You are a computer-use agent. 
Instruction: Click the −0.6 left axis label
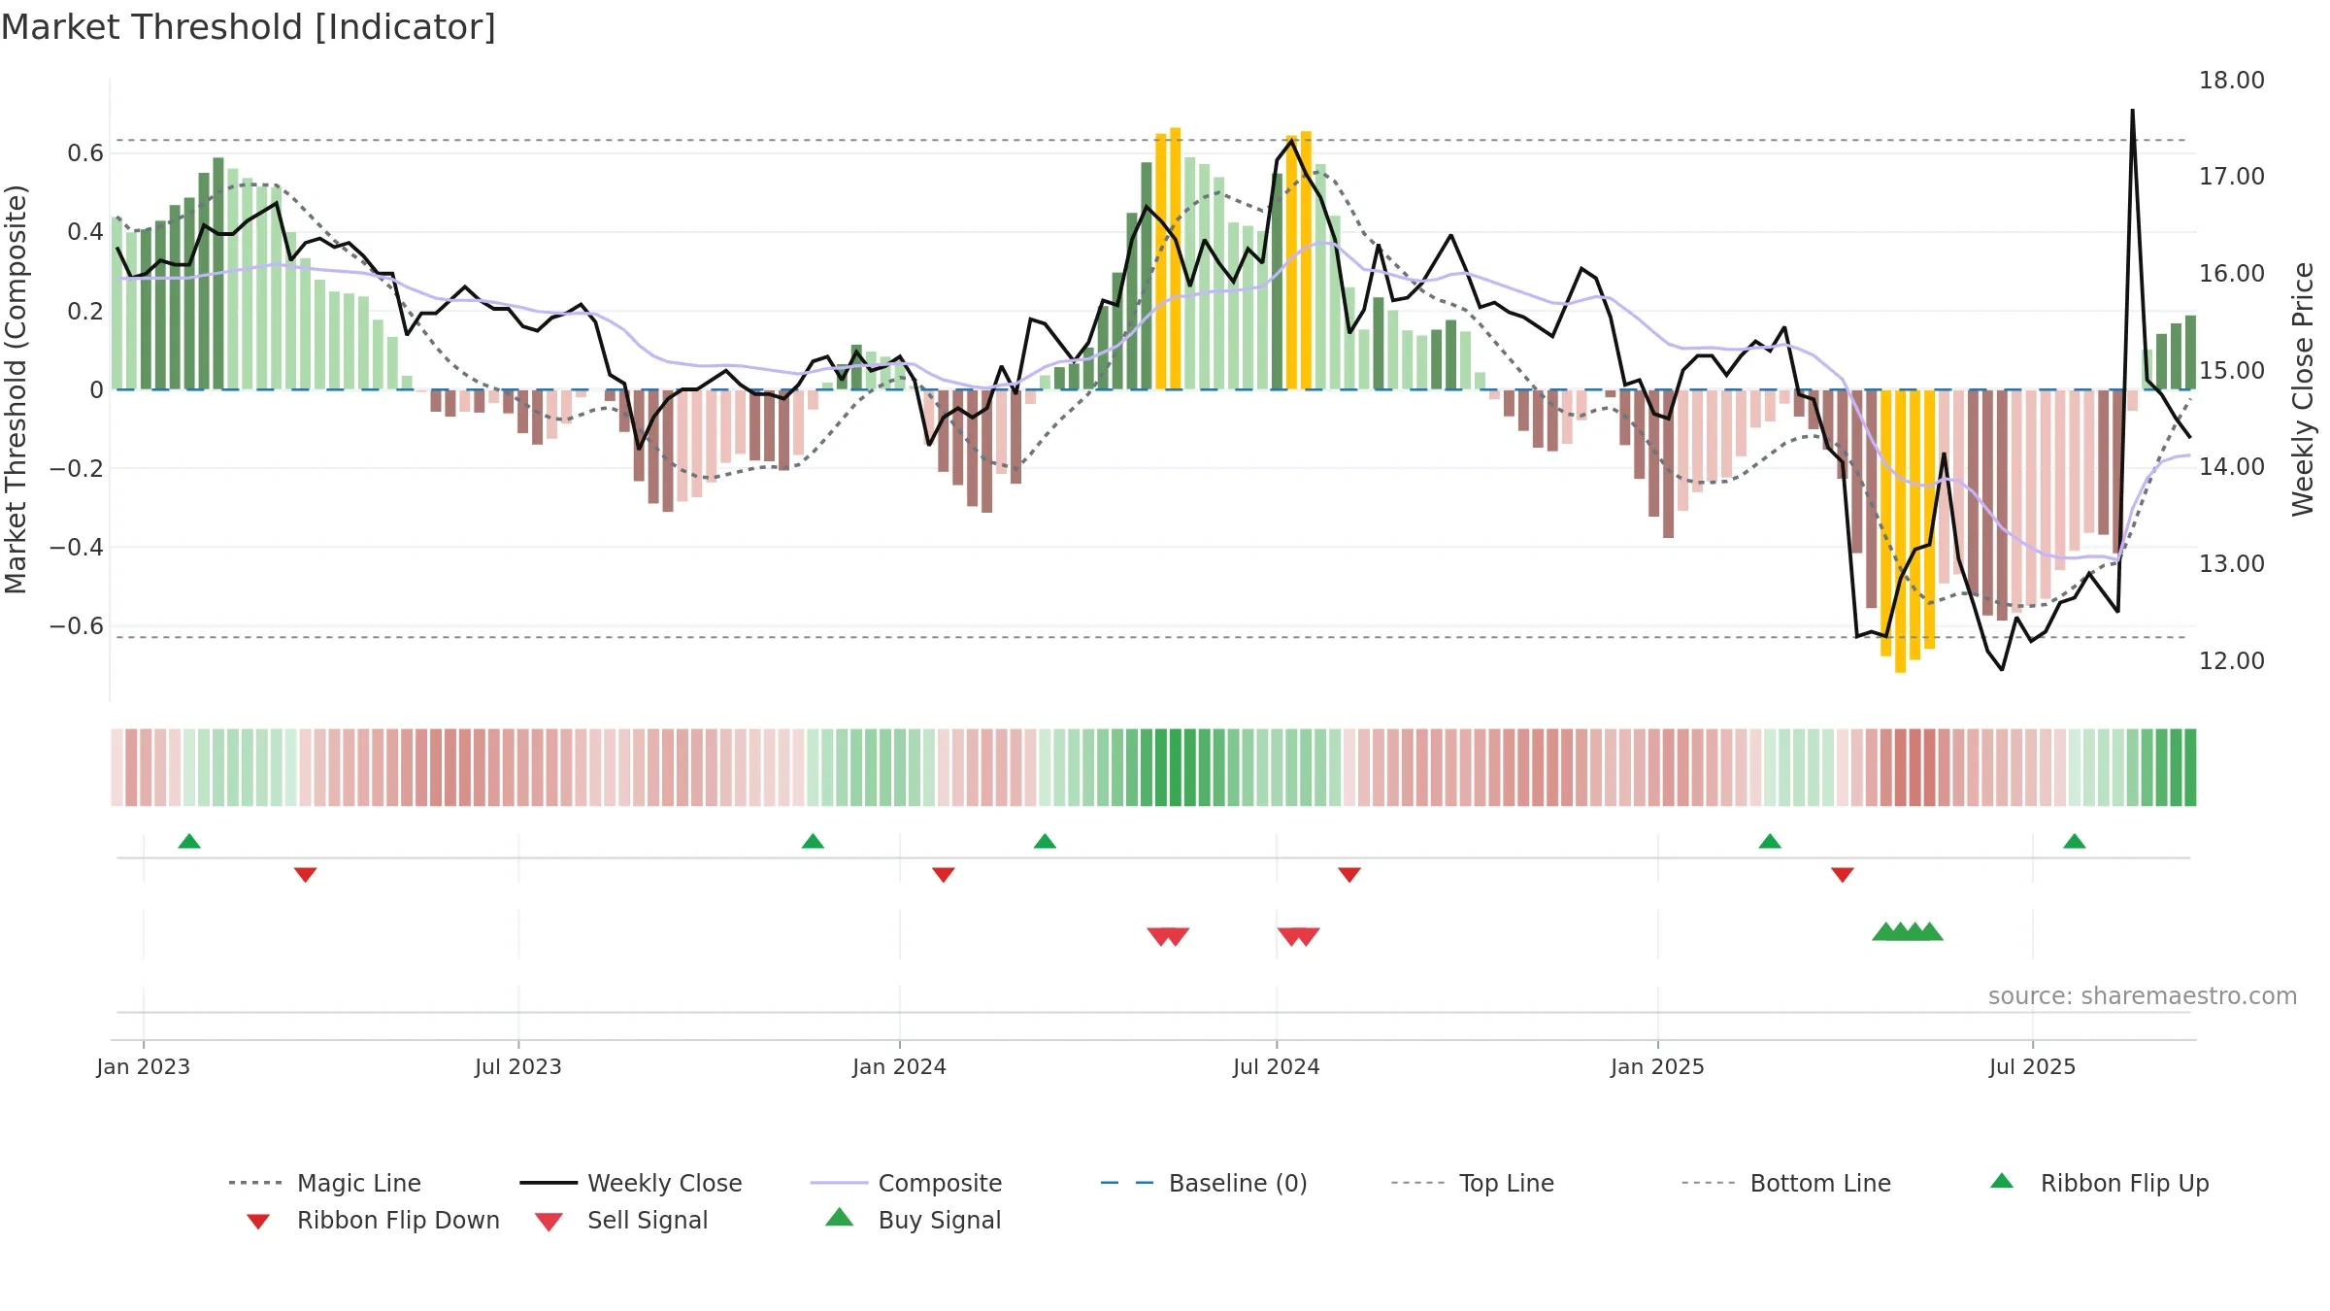click(x=77, y=626)
